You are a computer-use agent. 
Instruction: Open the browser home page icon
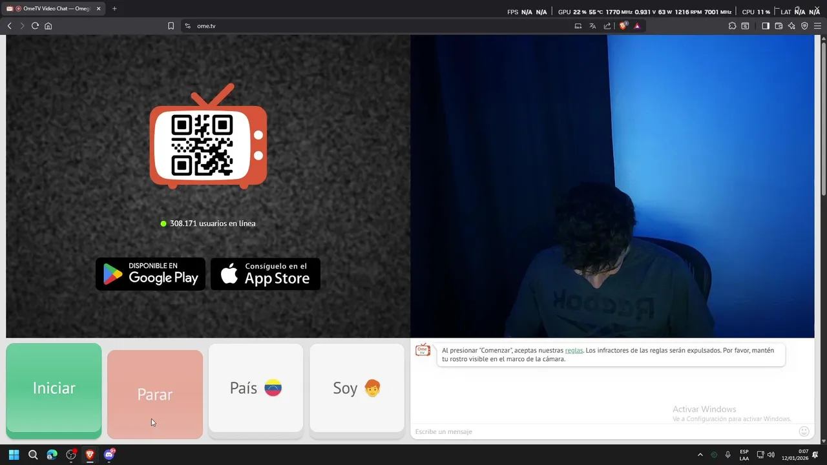tap(48, 26)
